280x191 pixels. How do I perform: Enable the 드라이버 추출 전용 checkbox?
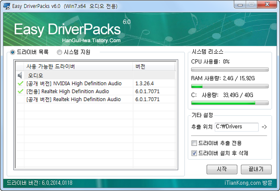tap(194, 143)
